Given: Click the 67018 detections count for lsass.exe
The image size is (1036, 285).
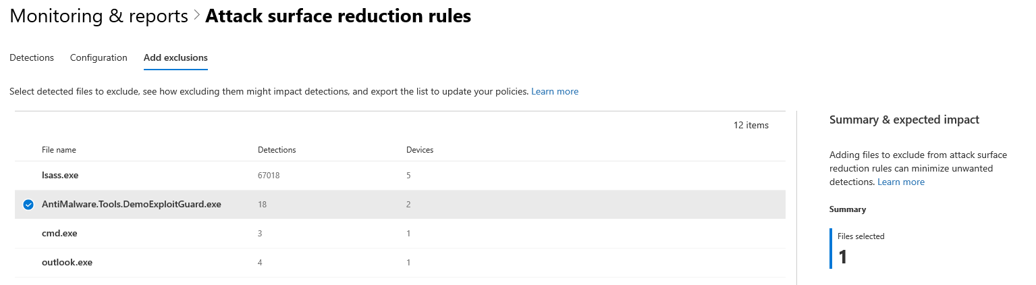Looking at the screenshot, I should [x=269, y=176].
